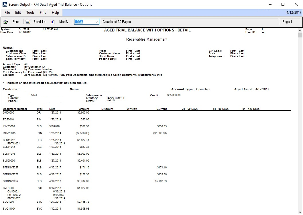Click the Completed 30 Pages status area

[117, 21]
